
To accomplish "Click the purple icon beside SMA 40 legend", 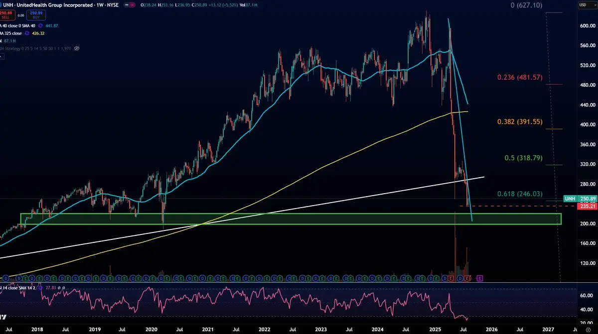I will pyautogui.click(x=40, y=26).
